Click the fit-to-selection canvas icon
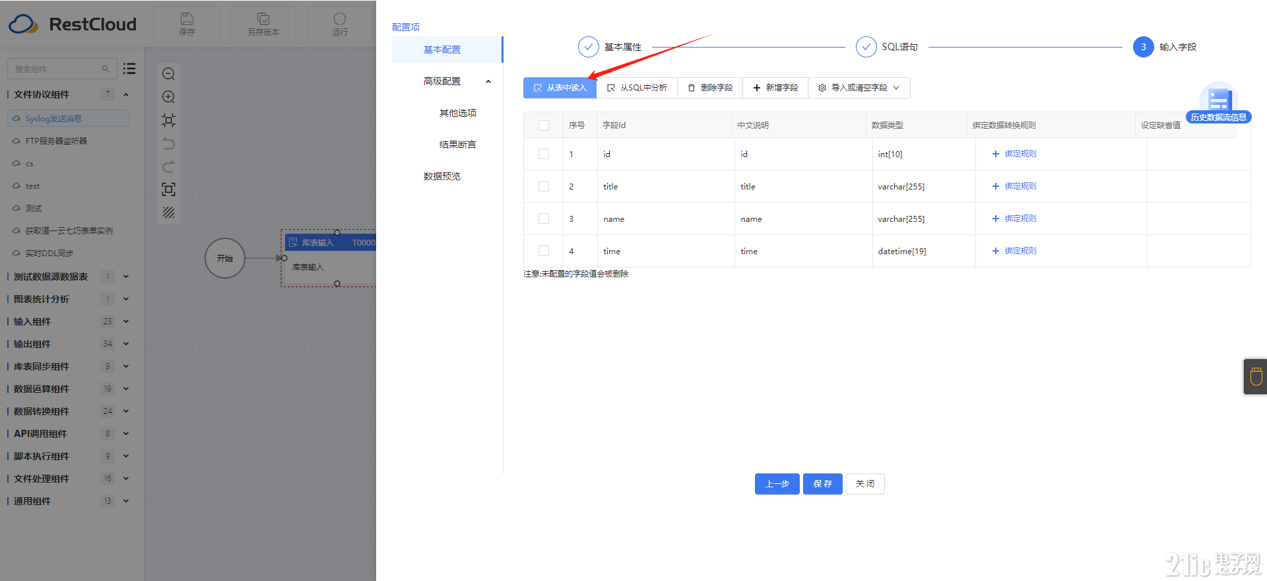 (x=169, y=120)
